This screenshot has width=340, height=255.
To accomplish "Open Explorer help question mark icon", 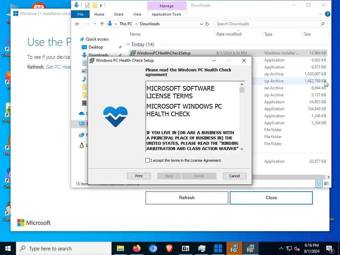I will click(327, 14).
